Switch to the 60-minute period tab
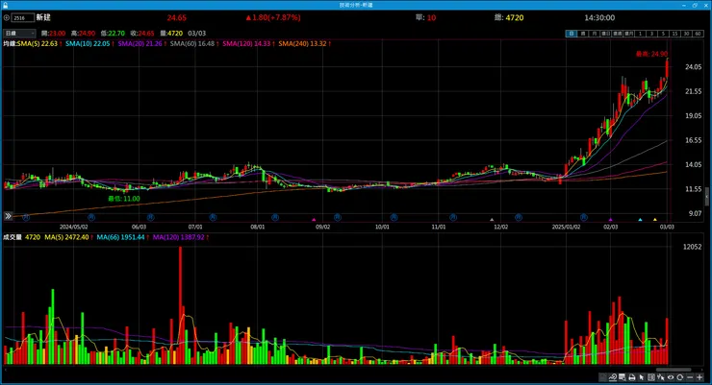The height and width of the screenshot is (385, 712). click(x=698, y=34)
